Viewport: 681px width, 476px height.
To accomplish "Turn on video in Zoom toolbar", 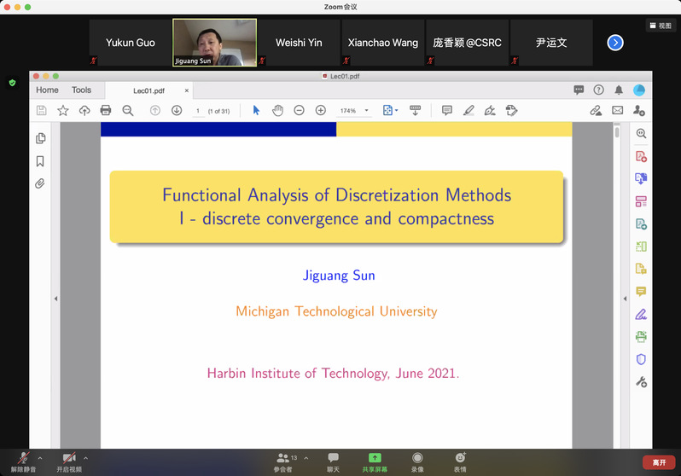I will coord(69,461).
